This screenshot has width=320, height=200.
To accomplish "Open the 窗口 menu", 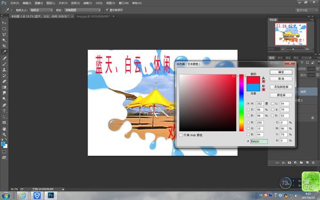I will tap(124, 3).
